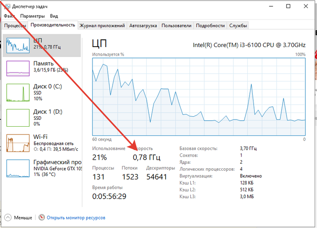The height and width of the screenshot is (228, 317).
Task: Click the Меньше label
Action: pos(23,218)
